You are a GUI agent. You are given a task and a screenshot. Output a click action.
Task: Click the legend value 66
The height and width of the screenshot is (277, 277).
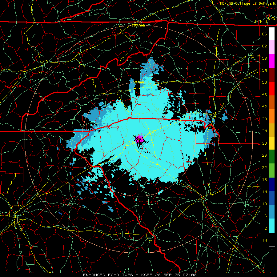point(264,34)
